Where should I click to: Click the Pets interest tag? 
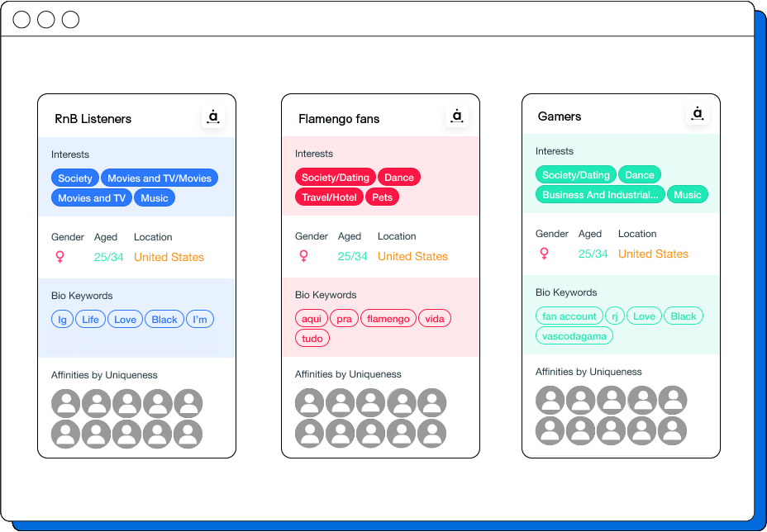(x=383, y=197)
